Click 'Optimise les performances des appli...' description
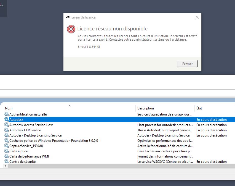 tap(165, 141)
